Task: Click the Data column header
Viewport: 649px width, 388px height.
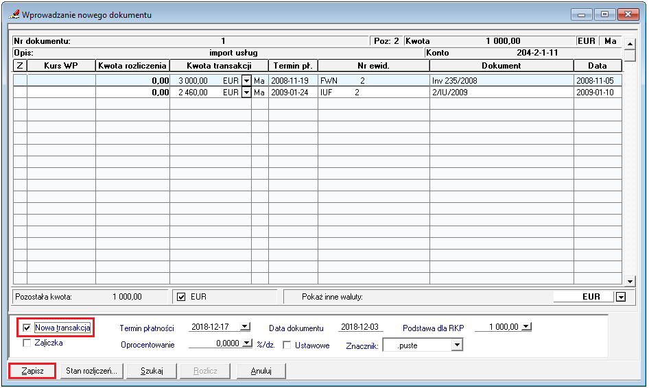Action: (598, 65)
